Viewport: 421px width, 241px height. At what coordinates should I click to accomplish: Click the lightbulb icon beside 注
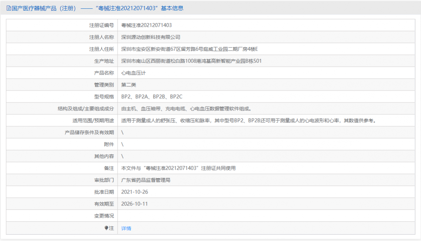point(107,228)
